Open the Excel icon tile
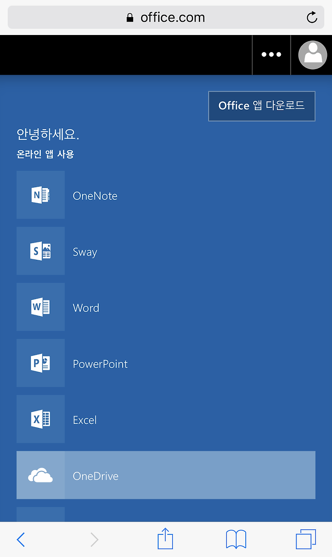This screenshot has width=332, height=557. tap(41, 419)
